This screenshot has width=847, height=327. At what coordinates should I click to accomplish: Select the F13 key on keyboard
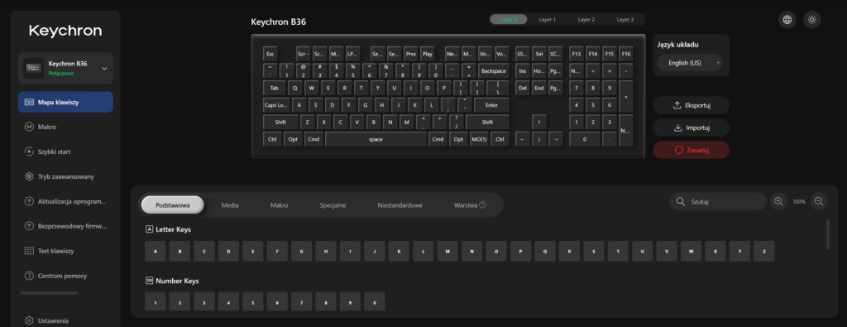pyautogui.click(x=577, y=54)
